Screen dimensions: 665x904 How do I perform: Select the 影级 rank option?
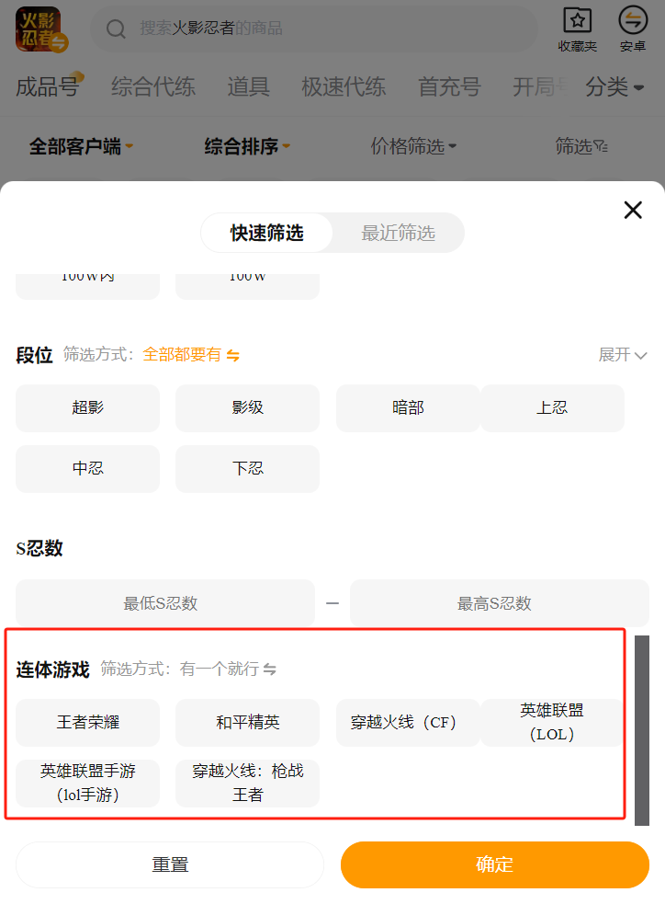tap(248, 407)
